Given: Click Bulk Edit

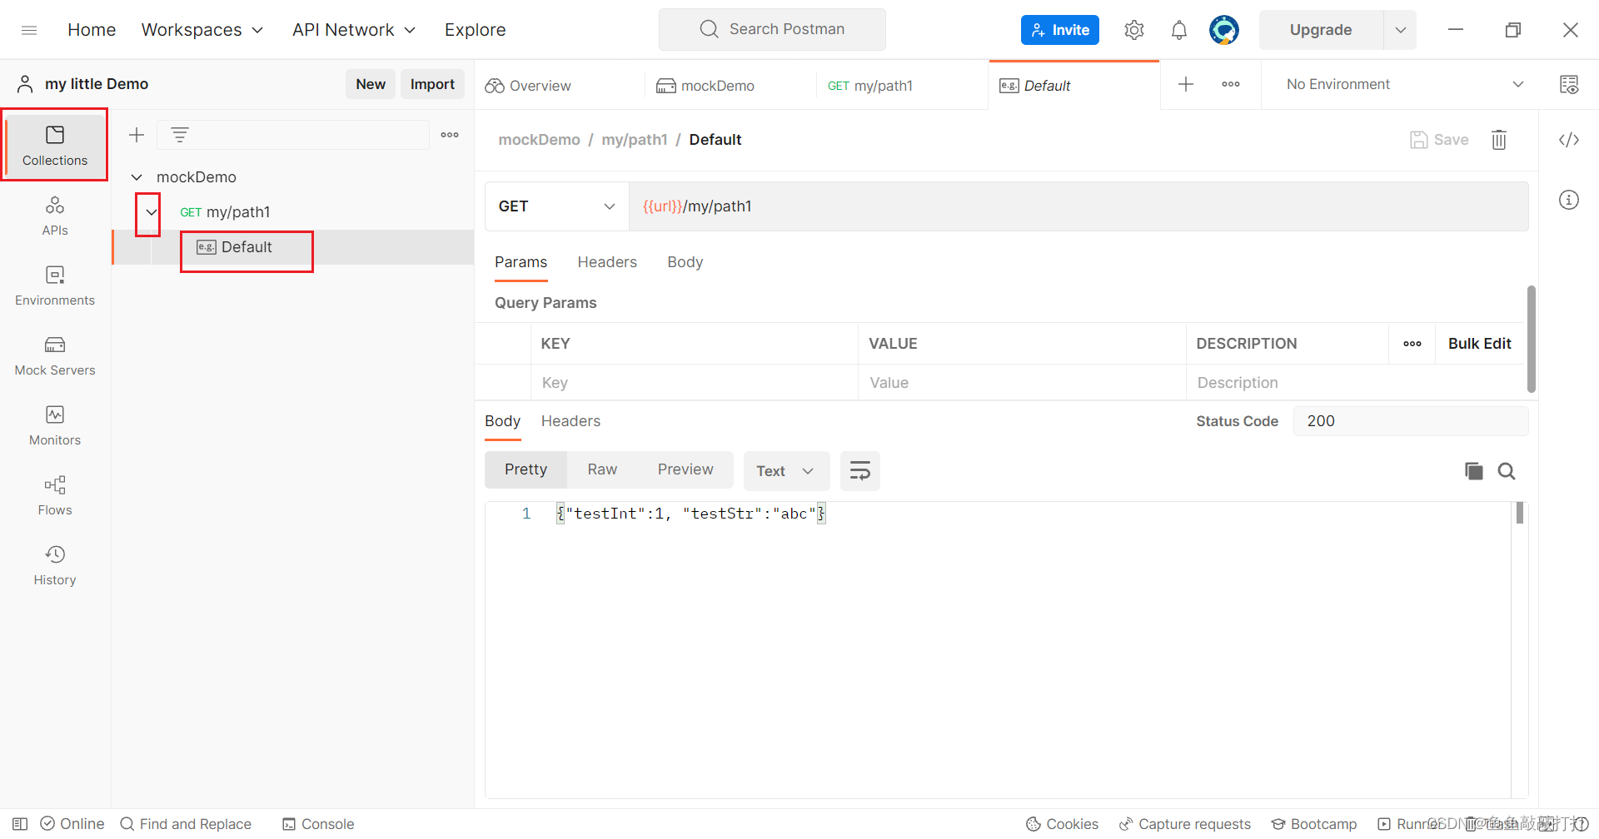Looking at the screenshot, I should (x=1479, y=344).
